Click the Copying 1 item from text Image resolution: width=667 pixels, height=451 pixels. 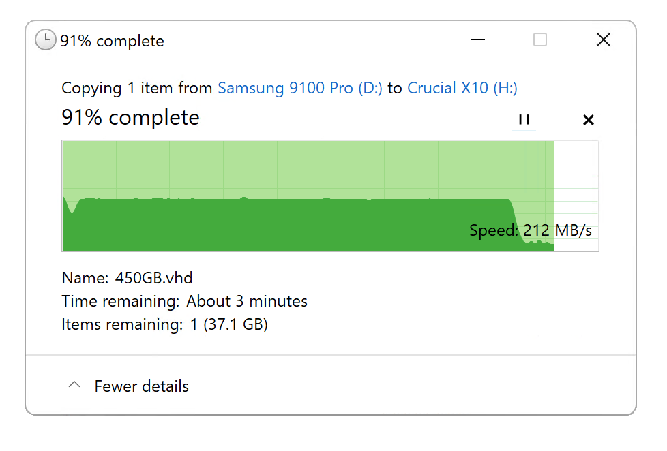click(x=136, y=88)
